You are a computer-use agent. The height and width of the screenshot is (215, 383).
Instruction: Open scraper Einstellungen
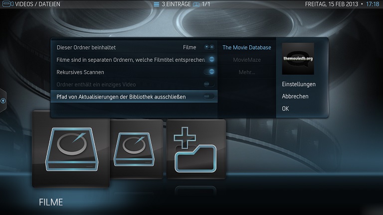299,84
